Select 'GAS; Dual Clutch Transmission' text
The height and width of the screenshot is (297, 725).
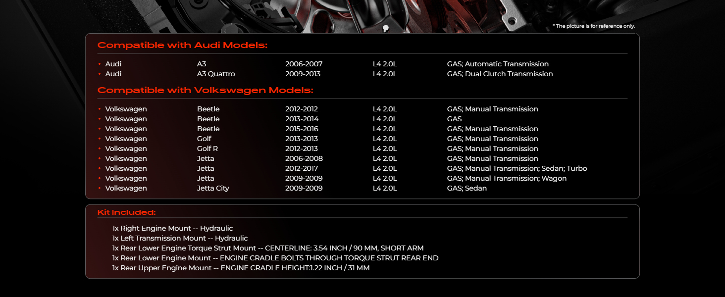tap(500, 74)
